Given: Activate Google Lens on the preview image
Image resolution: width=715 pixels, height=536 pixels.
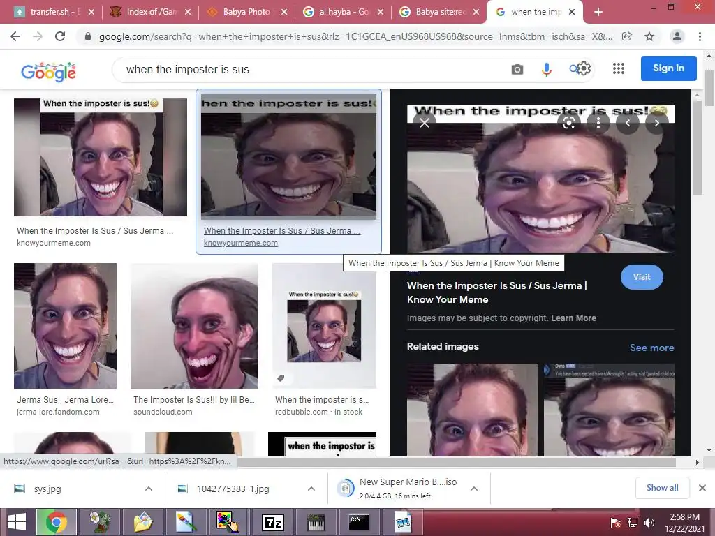Looking at the screenshot, I should tap(568, 123).
